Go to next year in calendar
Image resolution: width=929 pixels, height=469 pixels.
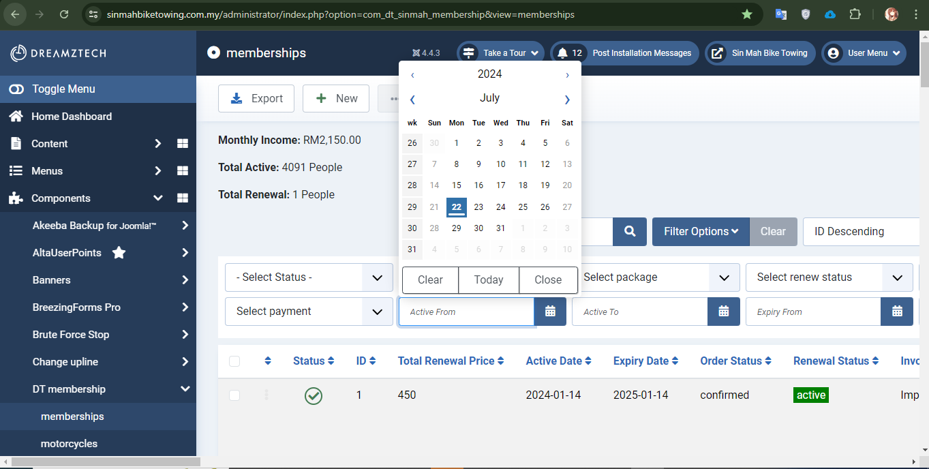567,75
